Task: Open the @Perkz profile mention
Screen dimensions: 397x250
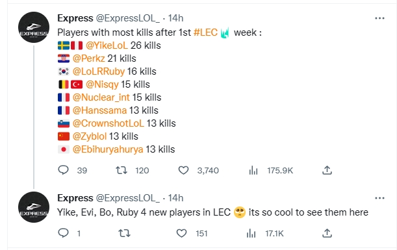Action: tap(88, 58)
